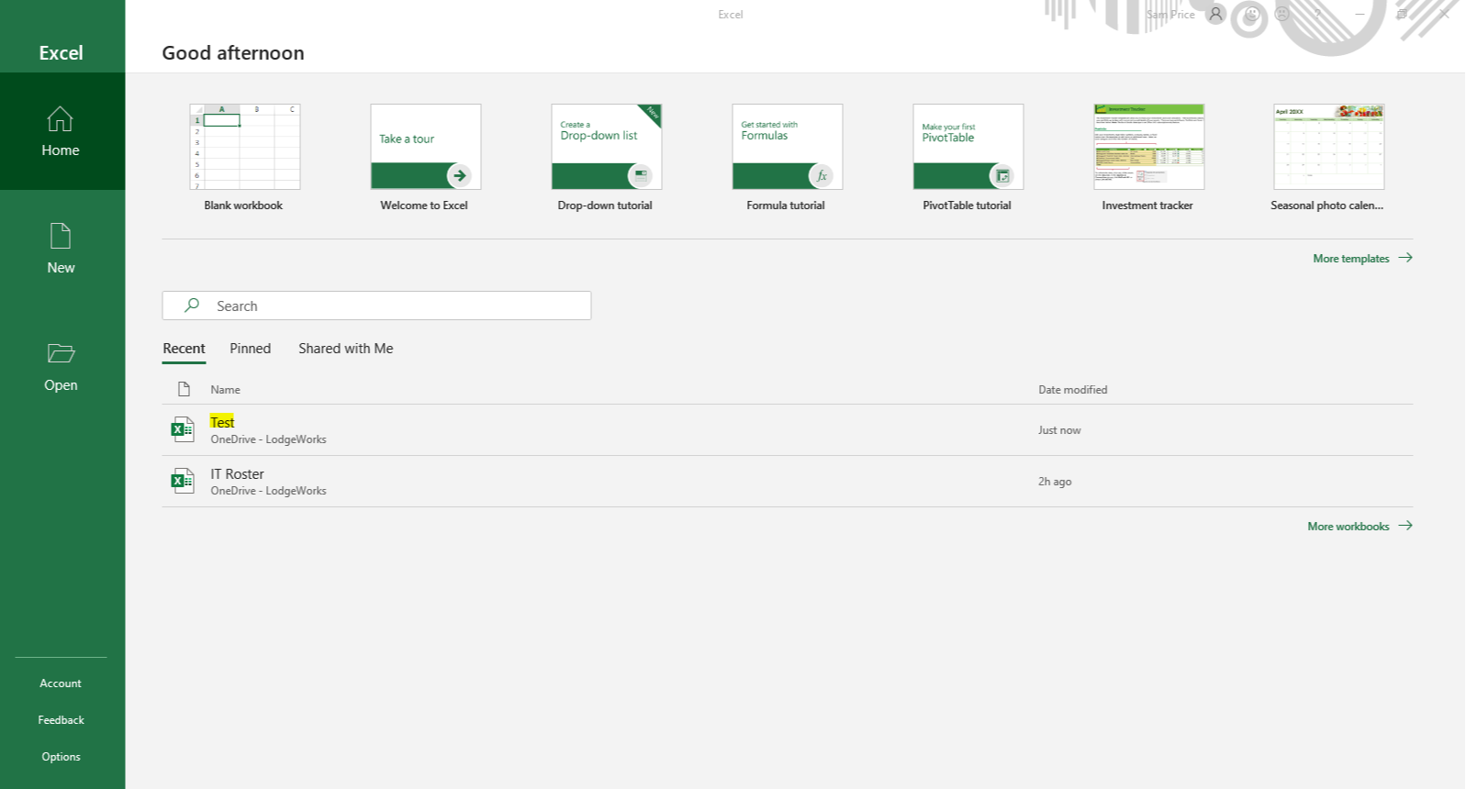Sort files by the Name column header
This screenshot has width=1466, height=789.
pyautogui.click(x=225, y=390)
